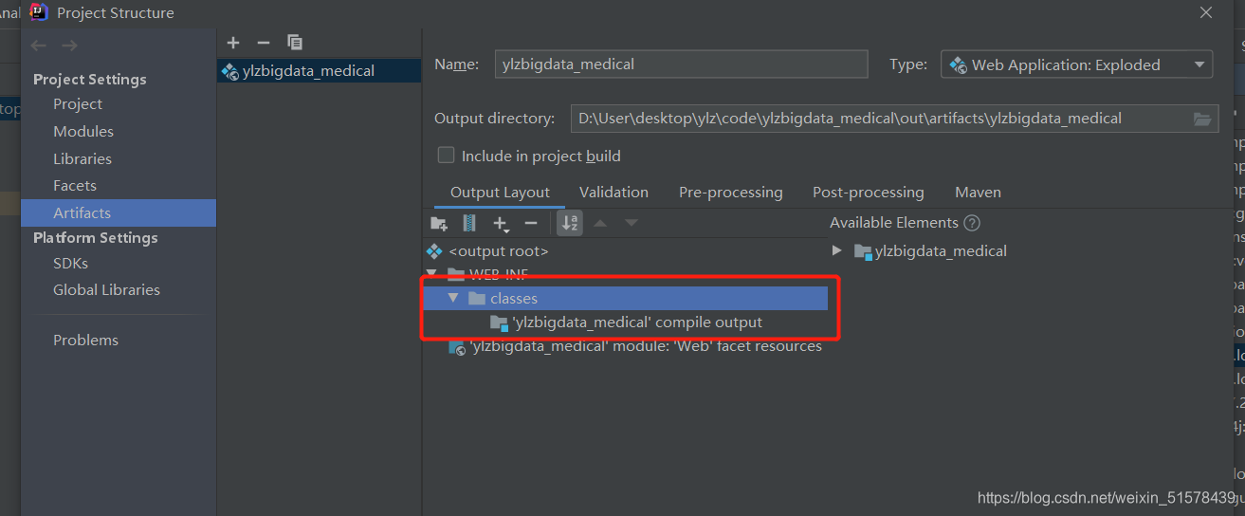Click the help icon beside Available Elements
The width and height of the screenshot is (1245, 516).
pyautogui.click(x=971, y=223)
